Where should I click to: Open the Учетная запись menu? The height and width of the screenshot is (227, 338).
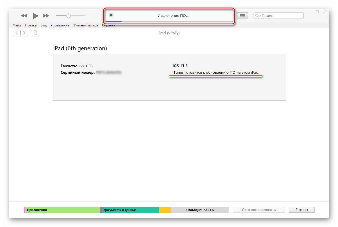pyautogui.click(x=86, y=25)
